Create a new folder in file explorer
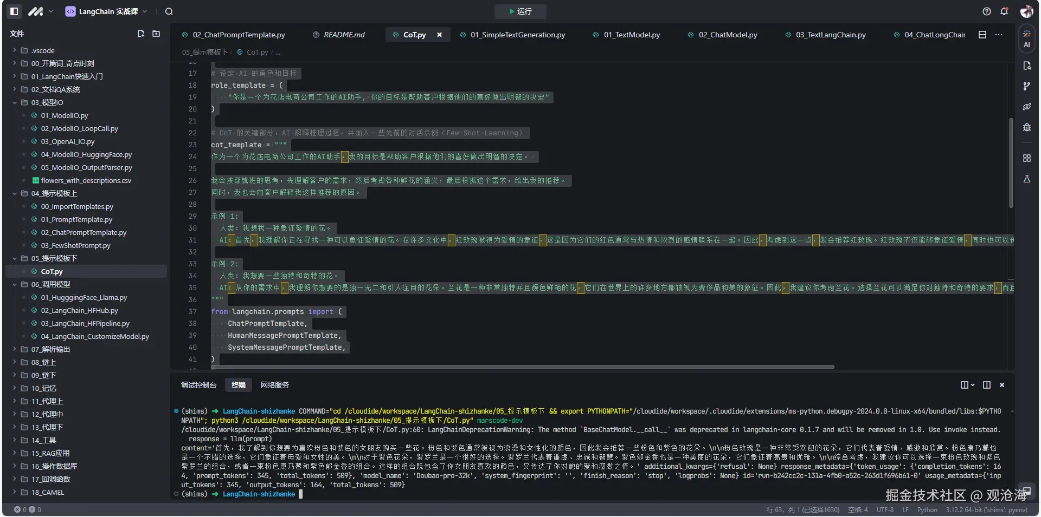 tap(156, 34)
